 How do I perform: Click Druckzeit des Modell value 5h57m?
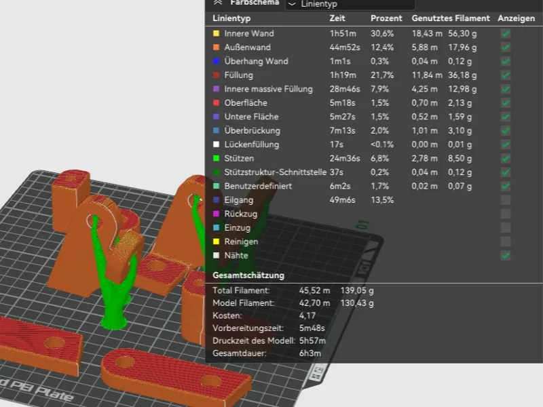[312, 341]
